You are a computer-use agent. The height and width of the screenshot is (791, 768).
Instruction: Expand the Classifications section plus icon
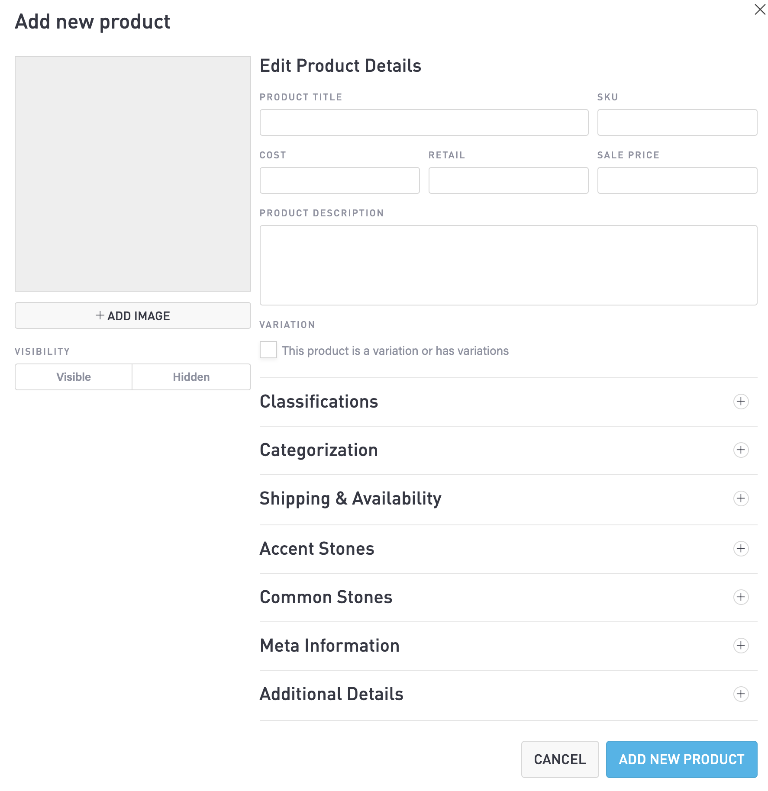(x=741, y=402)
